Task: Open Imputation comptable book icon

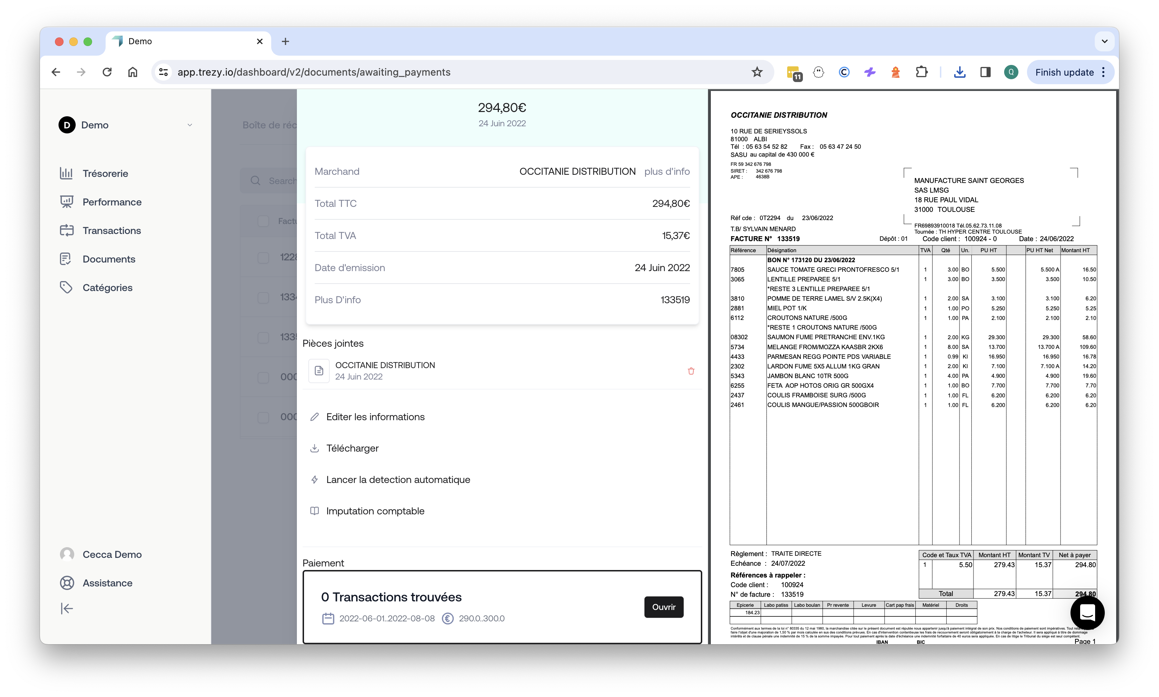Action: [x=315, y=511]
